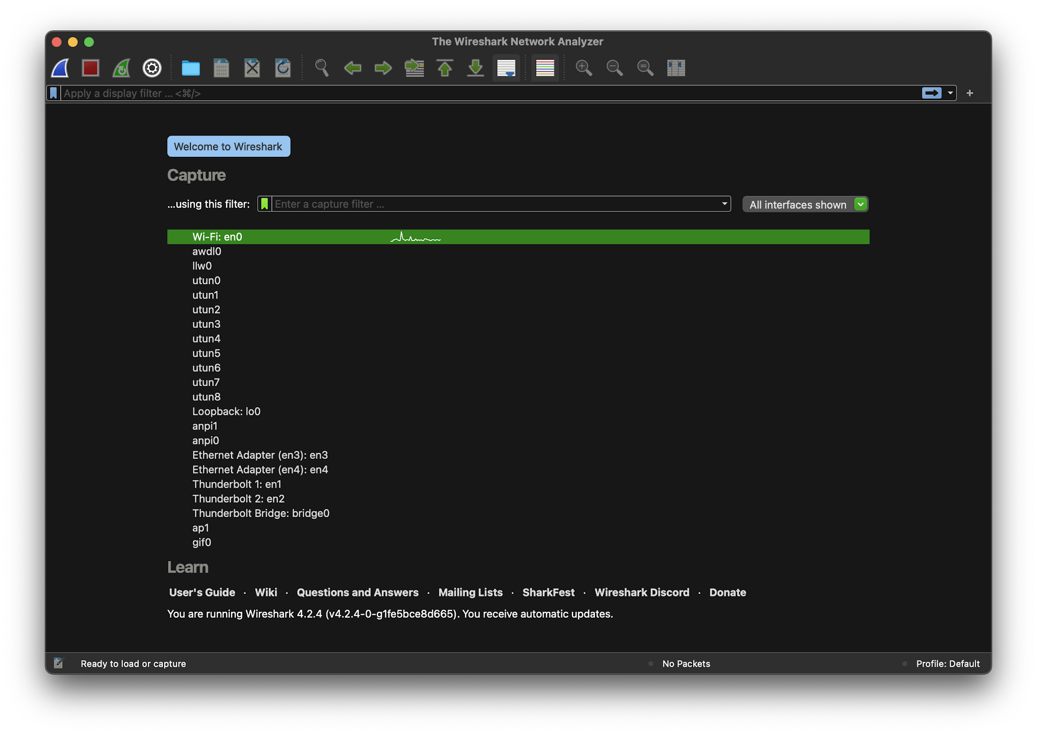The image size is (1037, 734).
Task: Reload this capture file icon
Action: (283, 68)
